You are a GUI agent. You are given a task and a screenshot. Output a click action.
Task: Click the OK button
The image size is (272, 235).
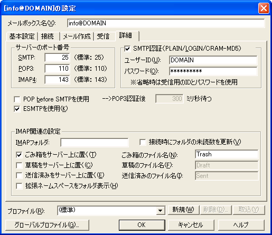pos(142,225)
